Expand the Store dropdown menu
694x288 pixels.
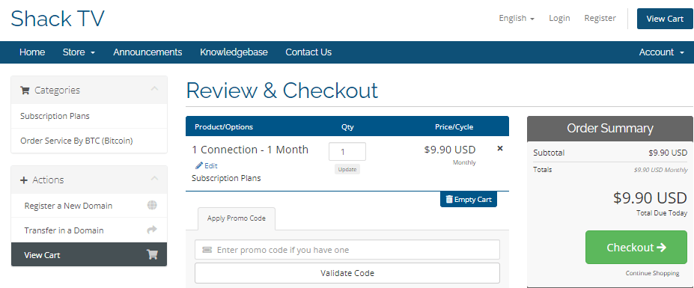pyautogui.click(x=79, y=52)
